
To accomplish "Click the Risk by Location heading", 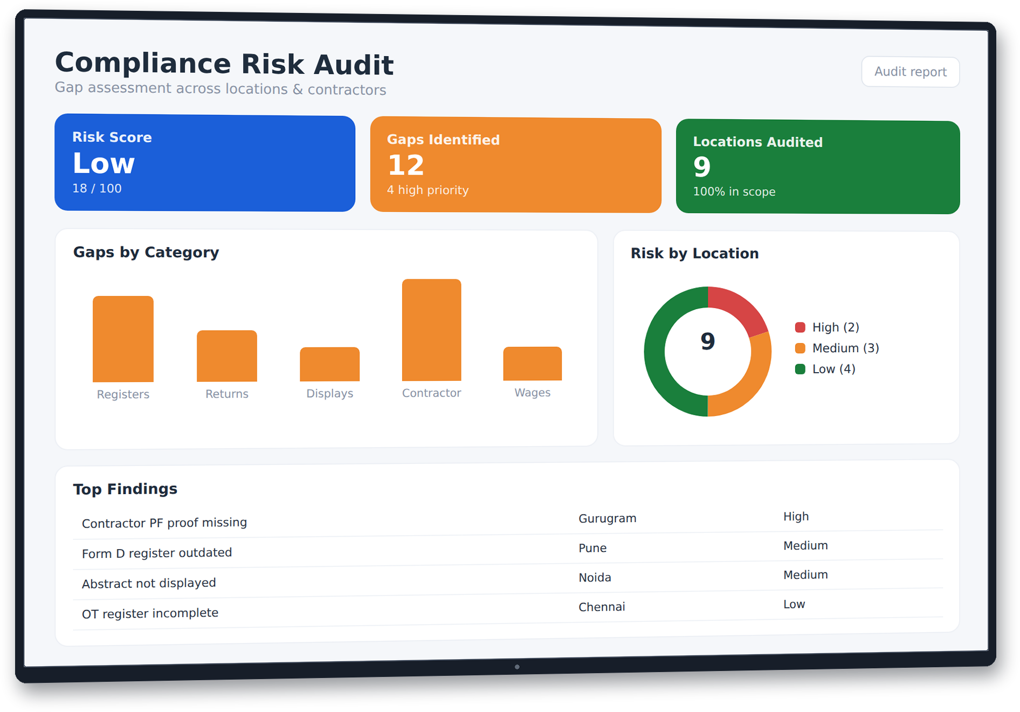I will pyautogui.click(x=694, y=254).
